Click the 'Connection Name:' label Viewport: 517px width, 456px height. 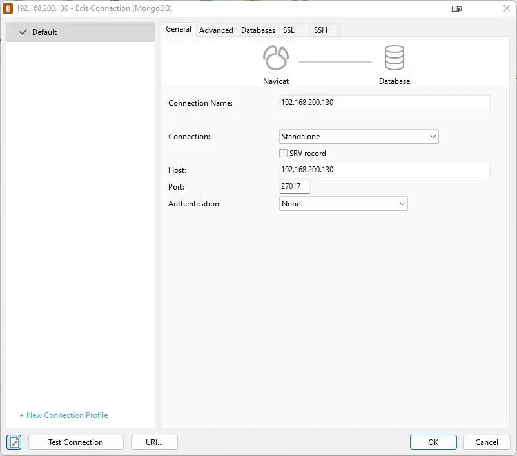(200, 103)
